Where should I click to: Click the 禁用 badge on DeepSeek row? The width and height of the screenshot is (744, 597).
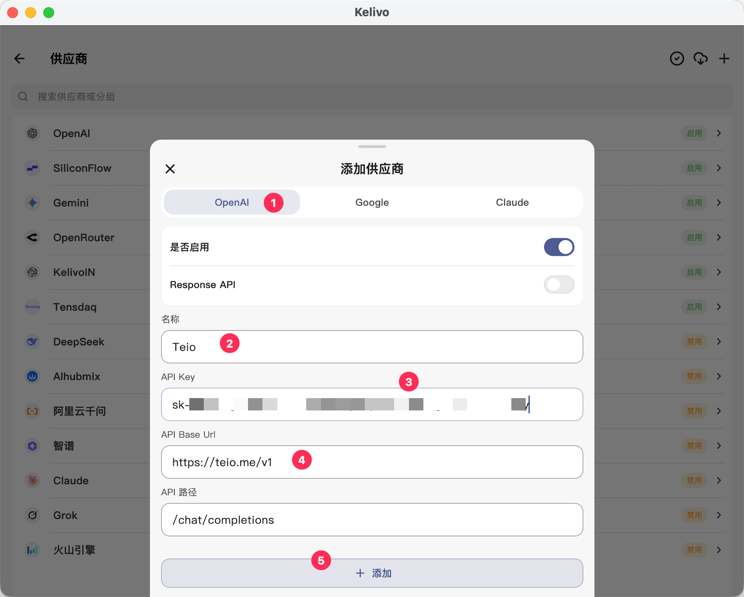(694, 342)
